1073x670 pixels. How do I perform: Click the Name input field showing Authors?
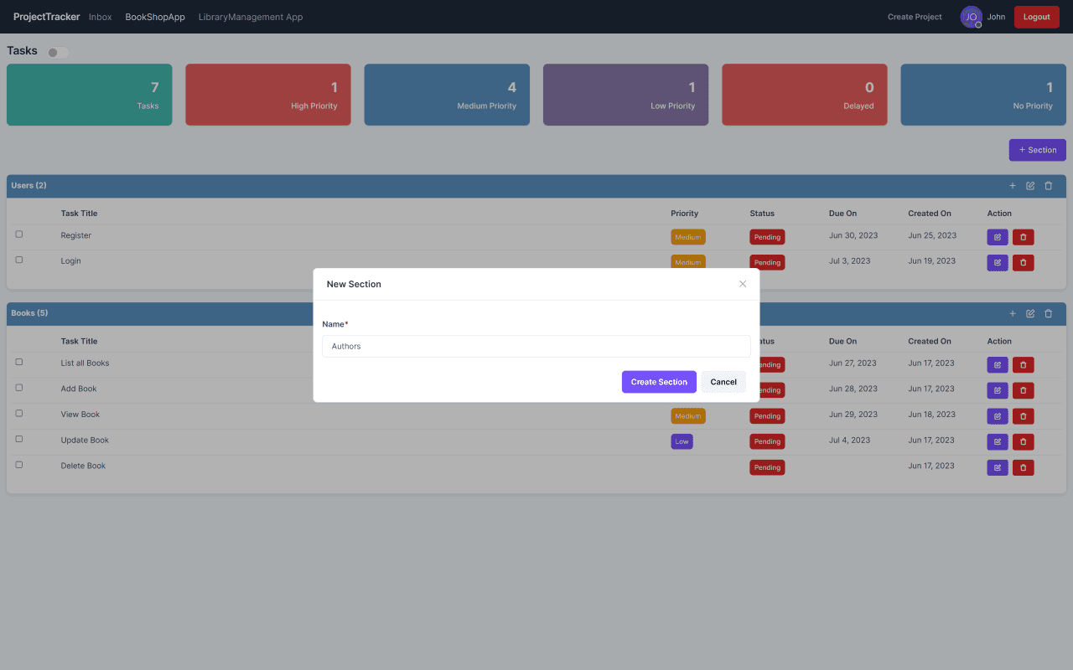point(536,346)
